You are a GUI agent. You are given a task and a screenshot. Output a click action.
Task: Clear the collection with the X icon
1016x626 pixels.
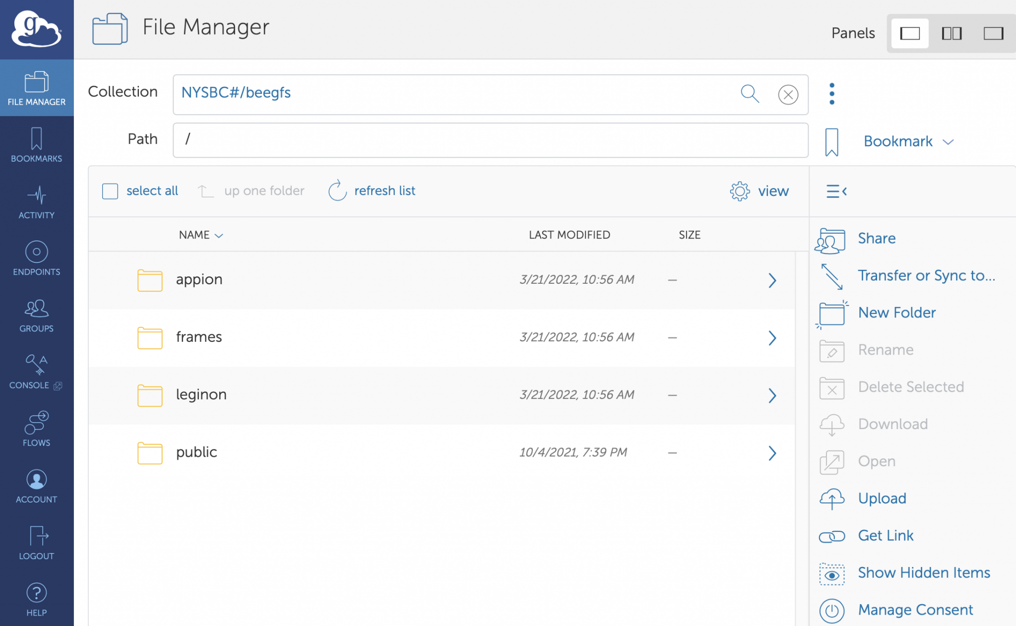(788, 94)
